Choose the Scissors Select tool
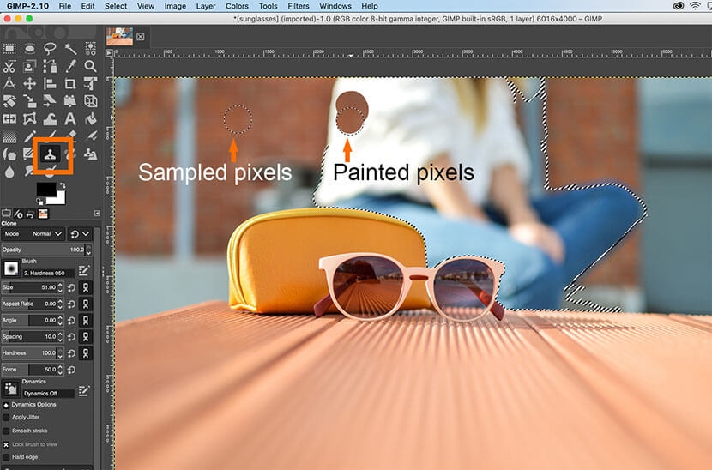 pos(9,66)
